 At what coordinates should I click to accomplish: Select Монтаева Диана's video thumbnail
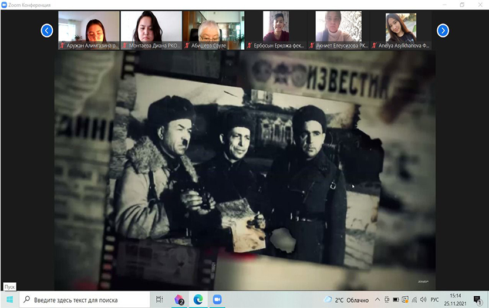(x=152, y=30)
